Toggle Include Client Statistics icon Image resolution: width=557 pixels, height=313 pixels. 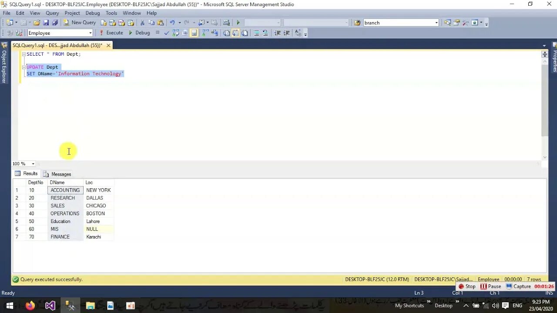215,33
